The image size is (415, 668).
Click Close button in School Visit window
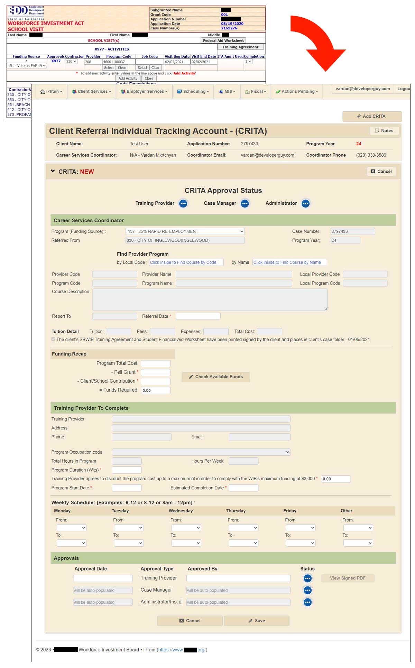tap(149, 78)
